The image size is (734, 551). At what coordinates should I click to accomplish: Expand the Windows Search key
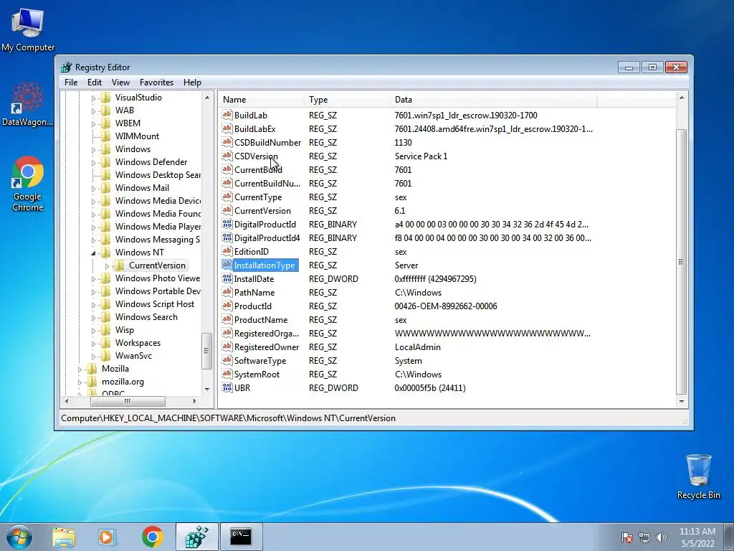pyautogui.click(x=93, y=318)
